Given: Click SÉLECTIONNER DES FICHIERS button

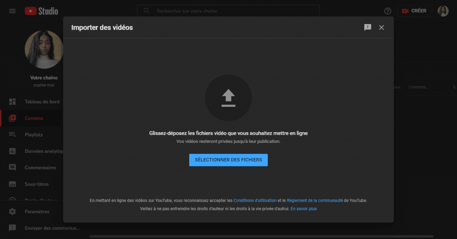Looking at the screenshot, I should pyautogui.click(x=228, y=160).
